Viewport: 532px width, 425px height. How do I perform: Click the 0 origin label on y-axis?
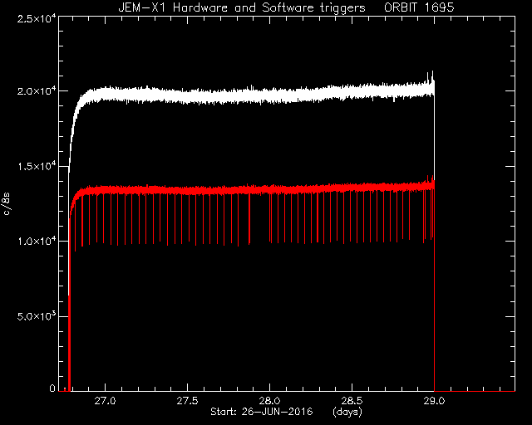(52, 388)
